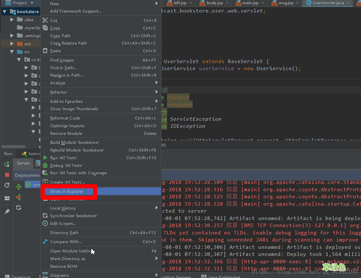Rerun the server with the green restart icon
Viewport: 361px width, 278px height.
click(6, 164)
